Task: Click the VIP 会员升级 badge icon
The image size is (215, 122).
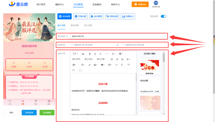Action: click(x=156, y=3)
